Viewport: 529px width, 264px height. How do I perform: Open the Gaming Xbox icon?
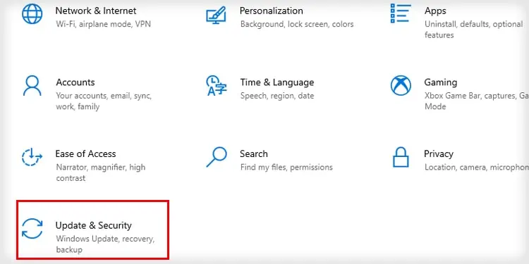401,85
